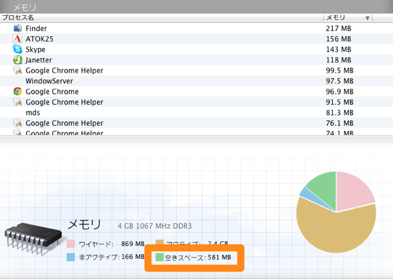Click the 96.9 MB memory value
The image size is (393, 280).
click(x=339, y=92)
